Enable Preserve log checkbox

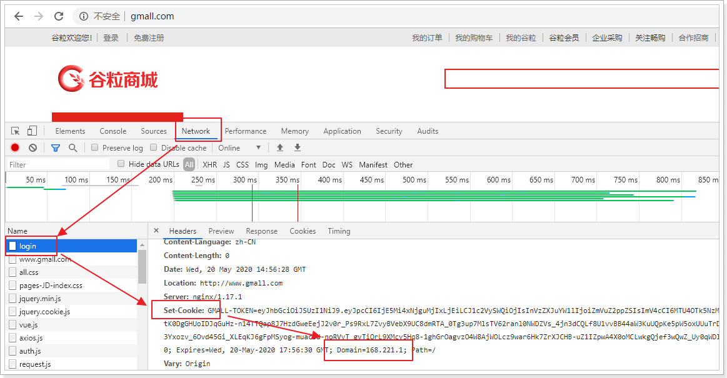pos(94,147)
